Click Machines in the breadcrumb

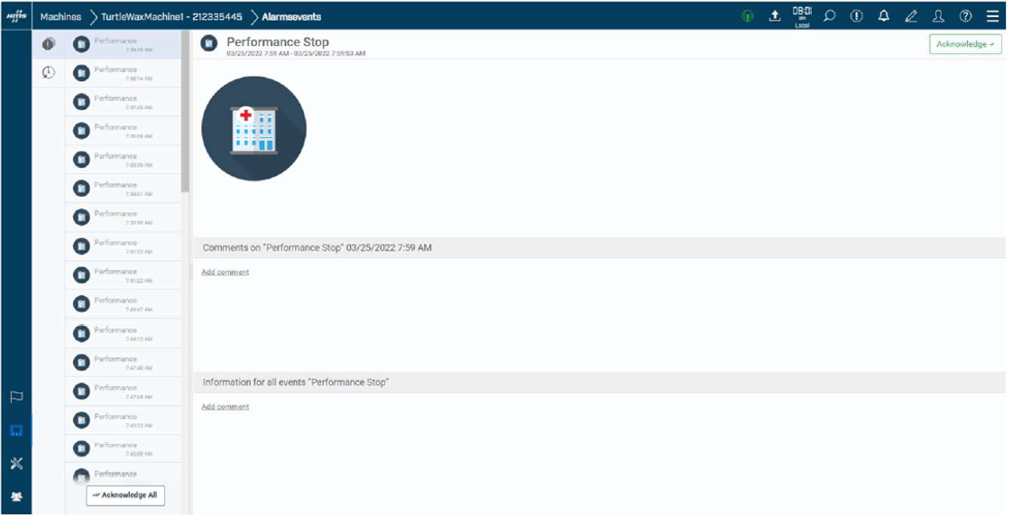(x=60, y=16)
